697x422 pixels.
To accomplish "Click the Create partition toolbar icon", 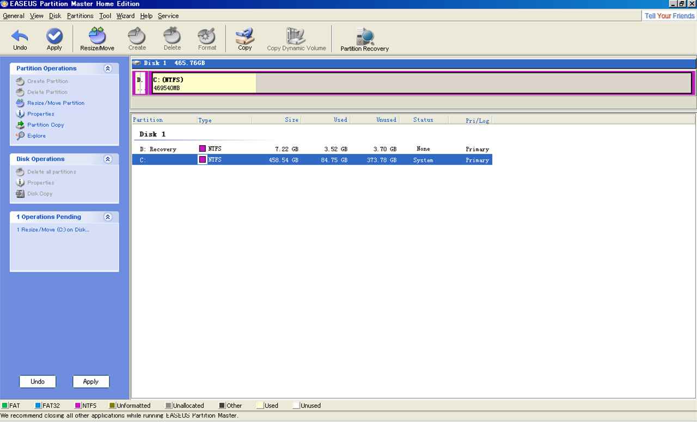I will pos(137,36).
